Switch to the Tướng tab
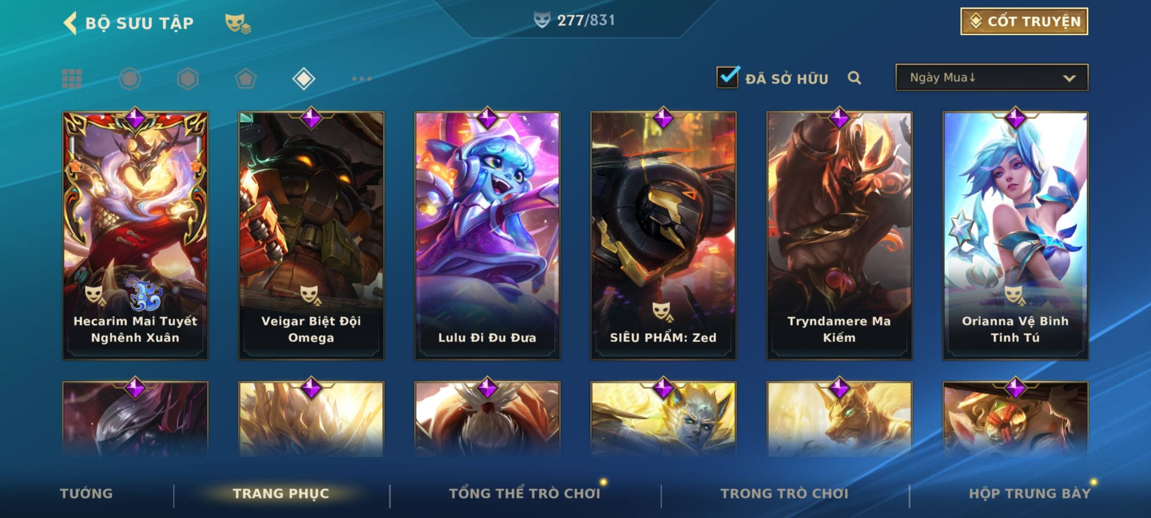This screenshot has height=518, width=1151. [x=86, y=494]
